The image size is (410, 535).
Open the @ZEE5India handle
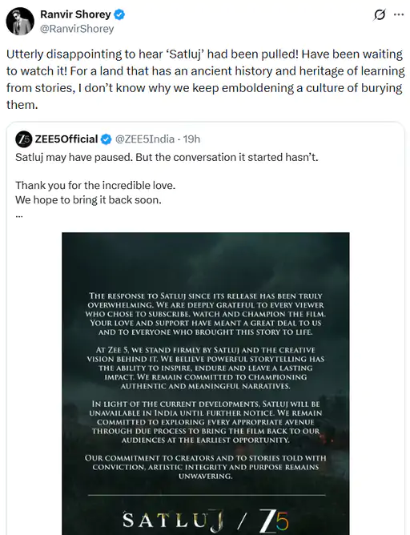(x=145, y=139)
